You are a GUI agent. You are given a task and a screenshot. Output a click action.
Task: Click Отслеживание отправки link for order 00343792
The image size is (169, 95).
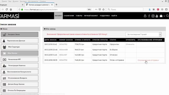tap(148, 60)
